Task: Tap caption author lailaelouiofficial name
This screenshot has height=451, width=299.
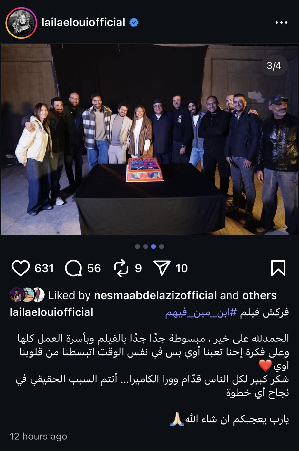Action: (51, 312)
